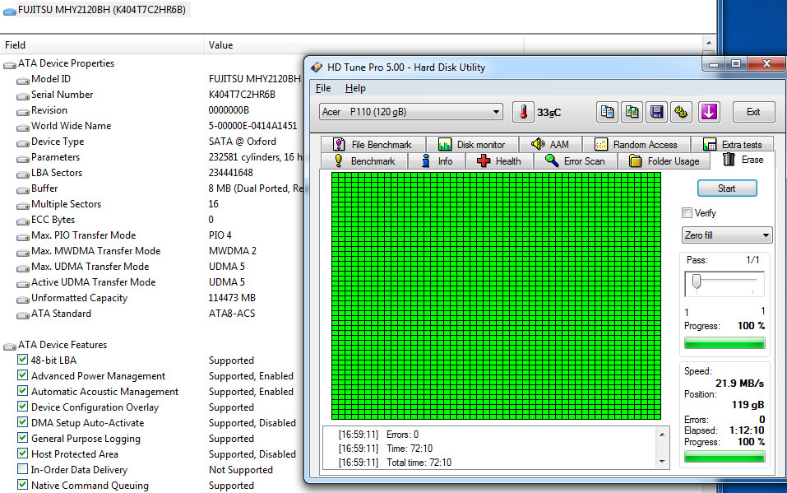This screenshot has width=787, height=493.
Task: Open the Acer P110 drive dropdown
Action: (411, 112)
